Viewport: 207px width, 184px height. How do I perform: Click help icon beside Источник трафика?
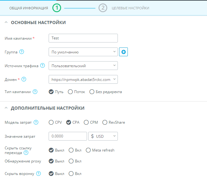click(42, 66)
